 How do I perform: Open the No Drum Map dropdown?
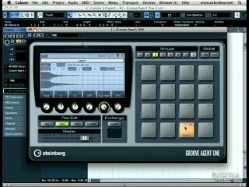16,85
